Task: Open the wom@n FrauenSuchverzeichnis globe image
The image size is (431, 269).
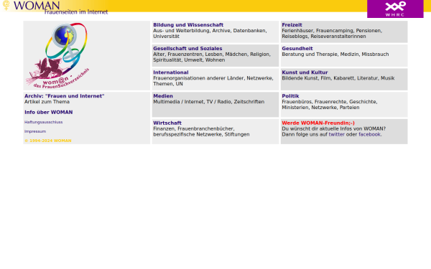Action: (57, 56)
